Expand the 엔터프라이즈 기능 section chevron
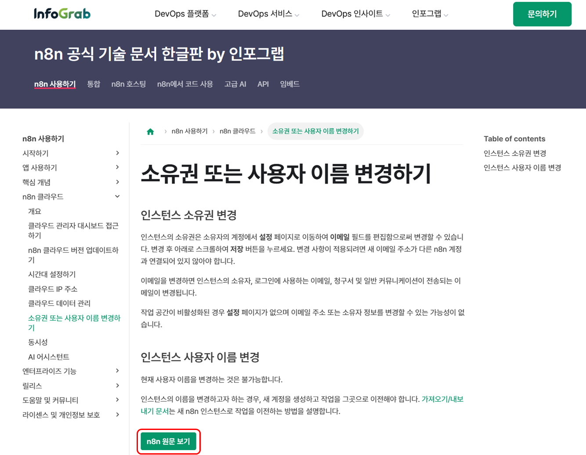This screenshot has width=586, height=455. click(x=117, y=371)
